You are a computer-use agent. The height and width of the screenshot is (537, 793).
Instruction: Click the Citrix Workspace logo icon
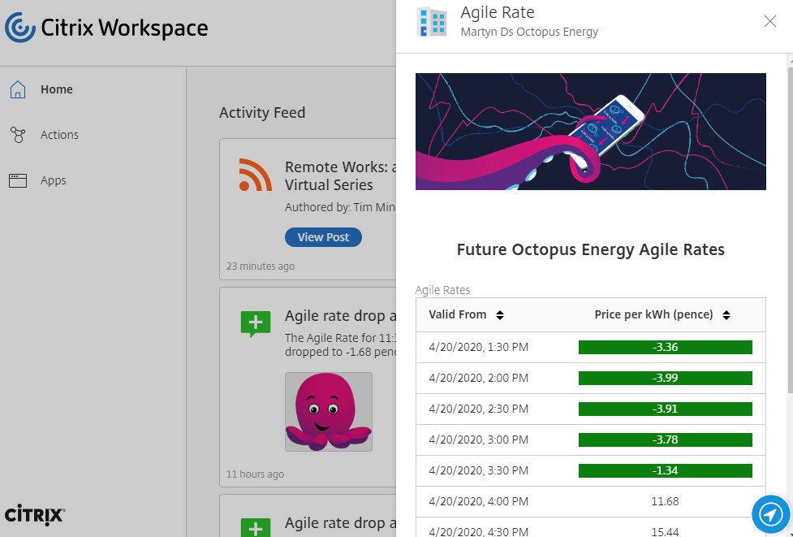pos(20,28)
